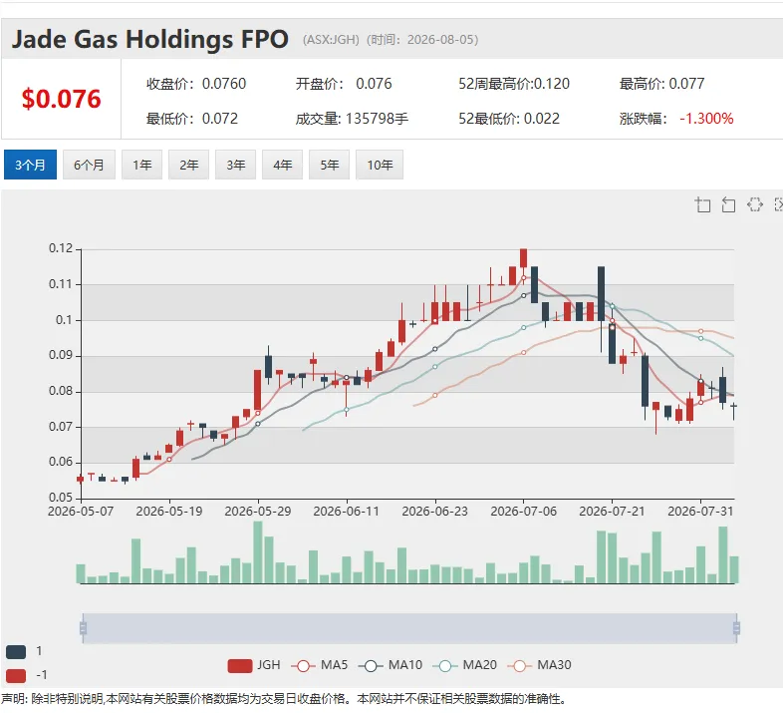Click the 2026-06-23 x-axis date label
Viewport: 783px width, 713px height.
[435, 511]
